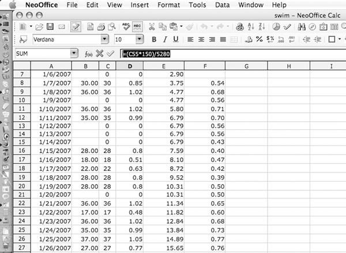Click the Cut scissors icon

(x=152, y=26)
